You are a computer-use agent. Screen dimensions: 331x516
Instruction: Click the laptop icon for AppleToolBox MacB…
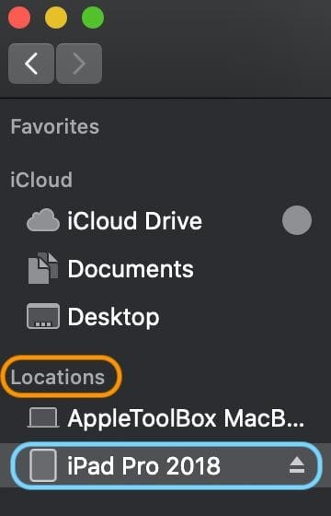pyautogui.click(x=43, y=417)
